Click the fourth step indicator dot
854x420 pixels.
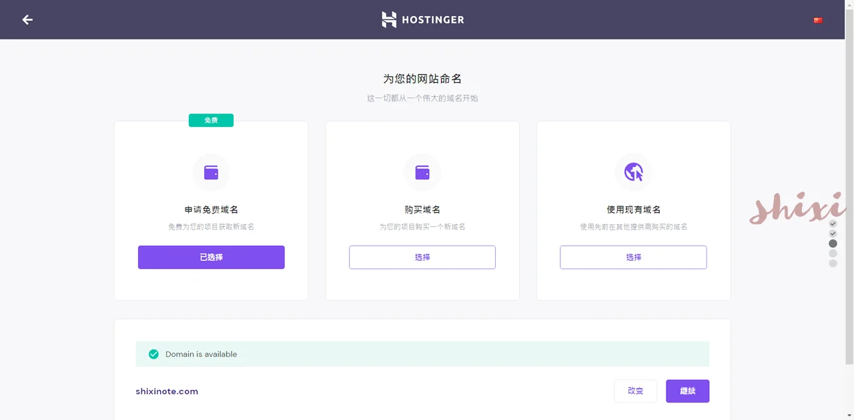pyautogui.click(x=833, y=254)
